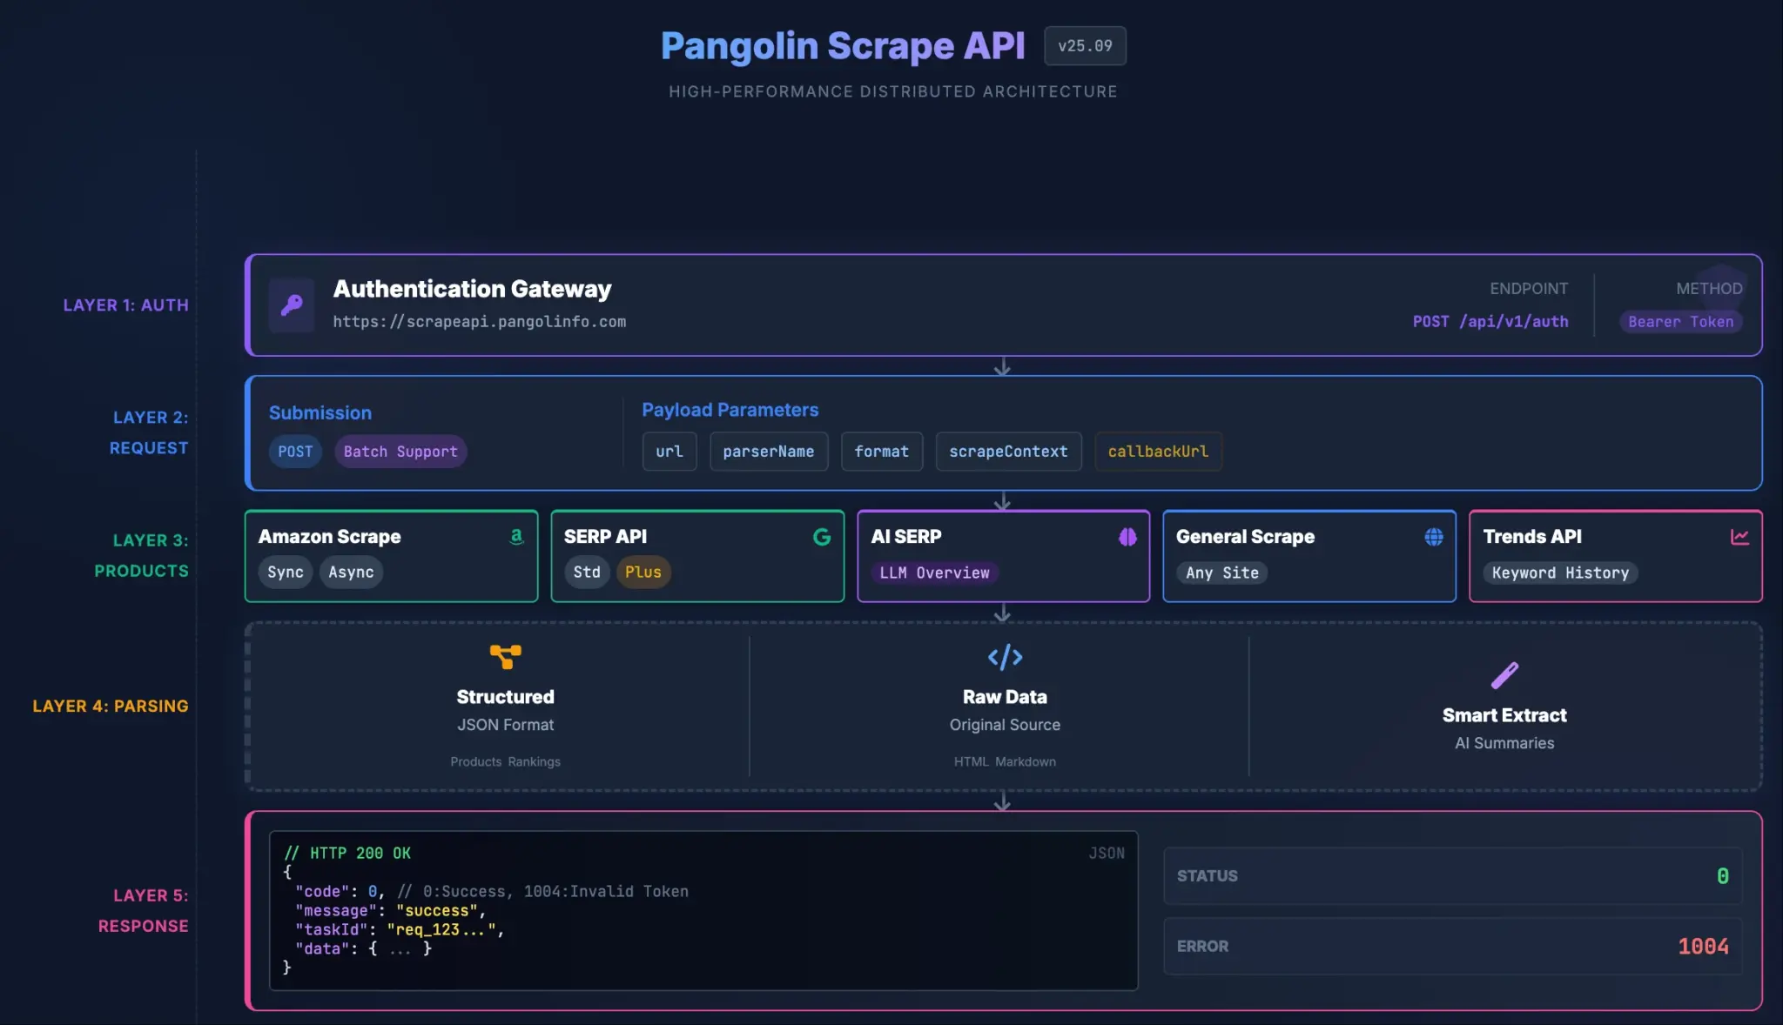Click the Google G icon on SERP API
Screen dimensions: 1783x1025
pyautogui.click(x=823, y=537)
